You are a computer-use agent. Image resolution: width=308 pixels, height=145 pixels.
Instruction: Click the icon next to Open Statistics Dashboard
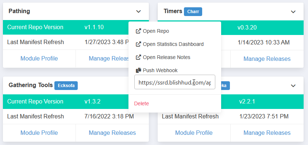[x=138, y=44]
